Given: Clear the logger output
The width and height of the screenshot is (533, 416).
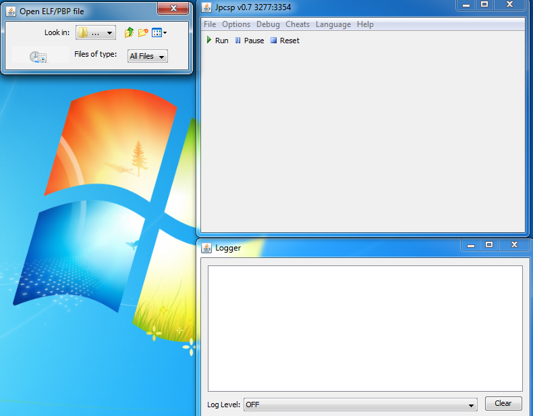Looking at the screenshot, I should [503, 404].
